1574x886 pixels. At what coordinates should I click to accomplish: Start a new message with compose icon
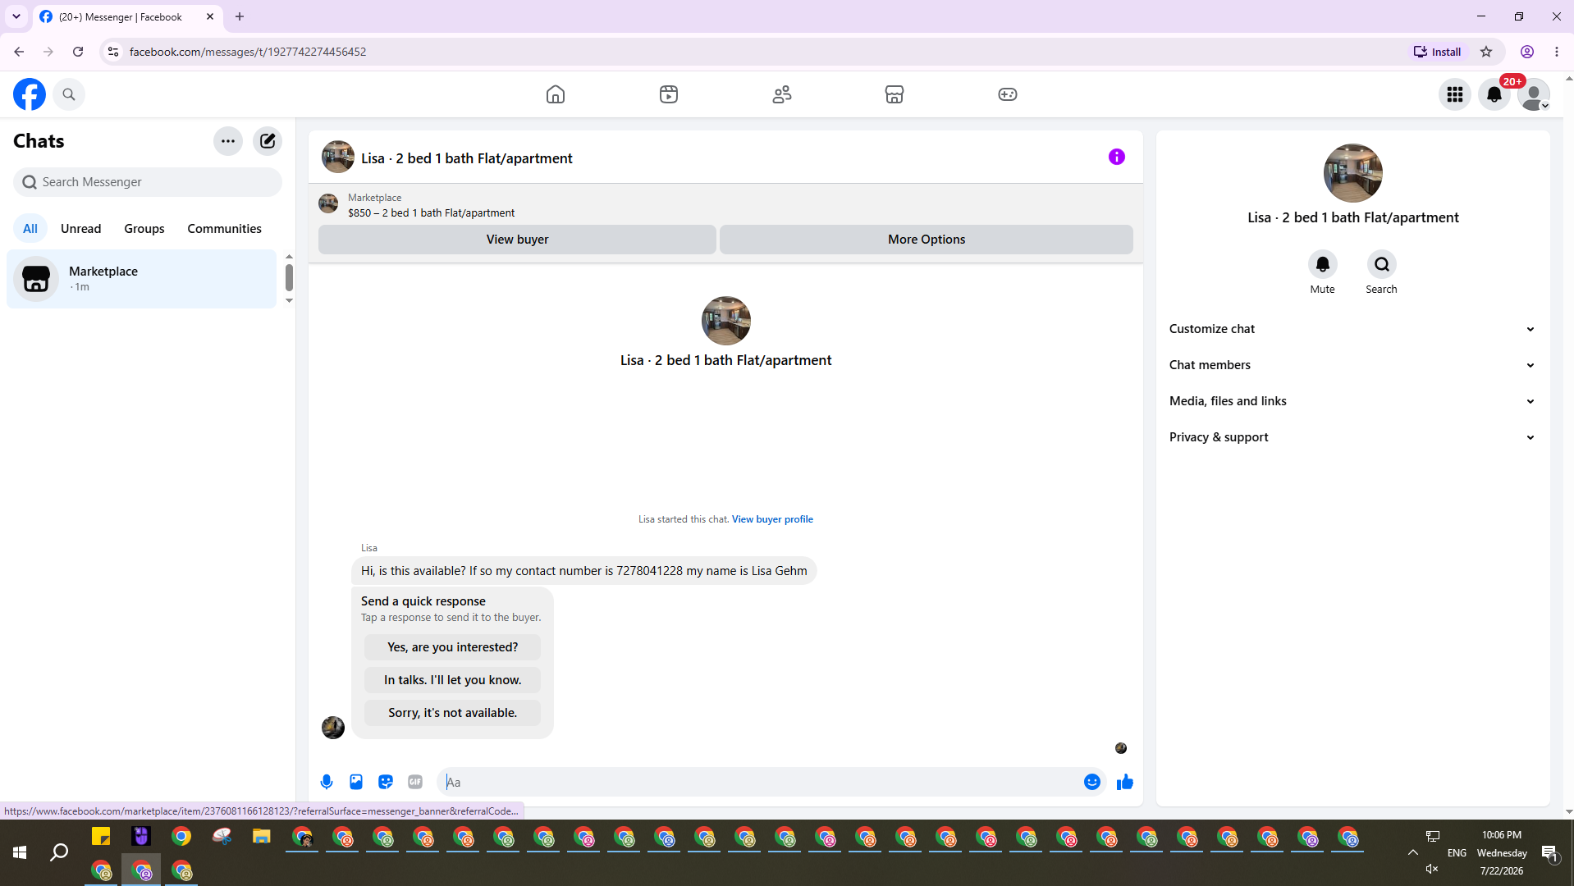coord(268,141)
